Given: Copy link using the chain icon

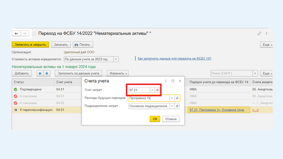Looking at the screenshot, I should 259,34.
